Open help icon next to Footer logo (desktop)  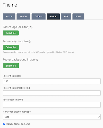(31, 27)
